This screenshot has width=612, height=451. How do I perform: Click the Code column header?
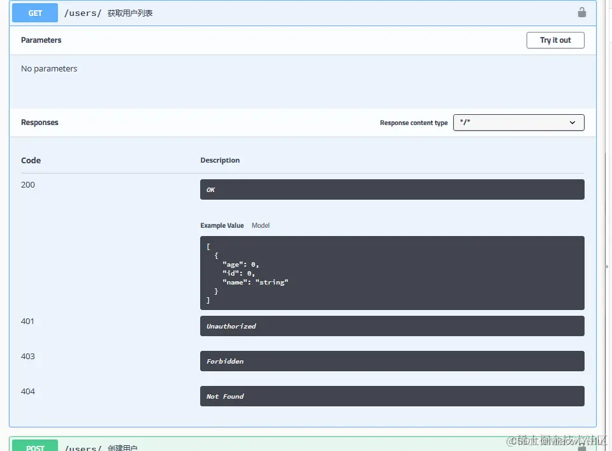pos(31,161)
